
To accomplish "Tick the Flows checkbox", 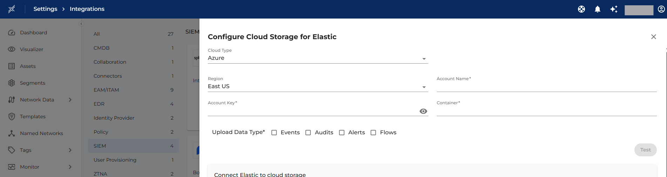I will [373, 133].
